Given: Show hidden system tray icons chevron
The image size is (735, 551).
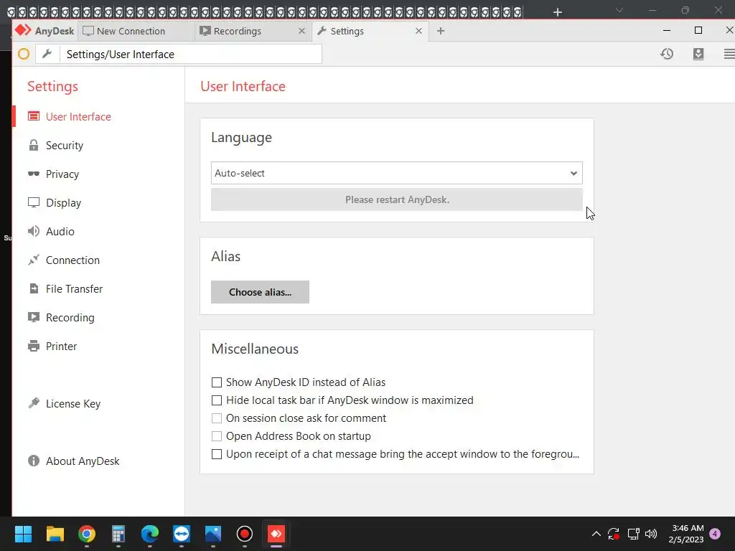Looking at the screenshot, I should 596,534.
